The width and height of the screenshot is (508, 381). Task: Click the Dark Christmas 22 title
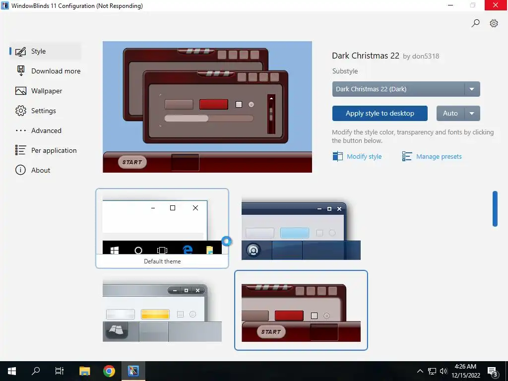coord(366,56)
